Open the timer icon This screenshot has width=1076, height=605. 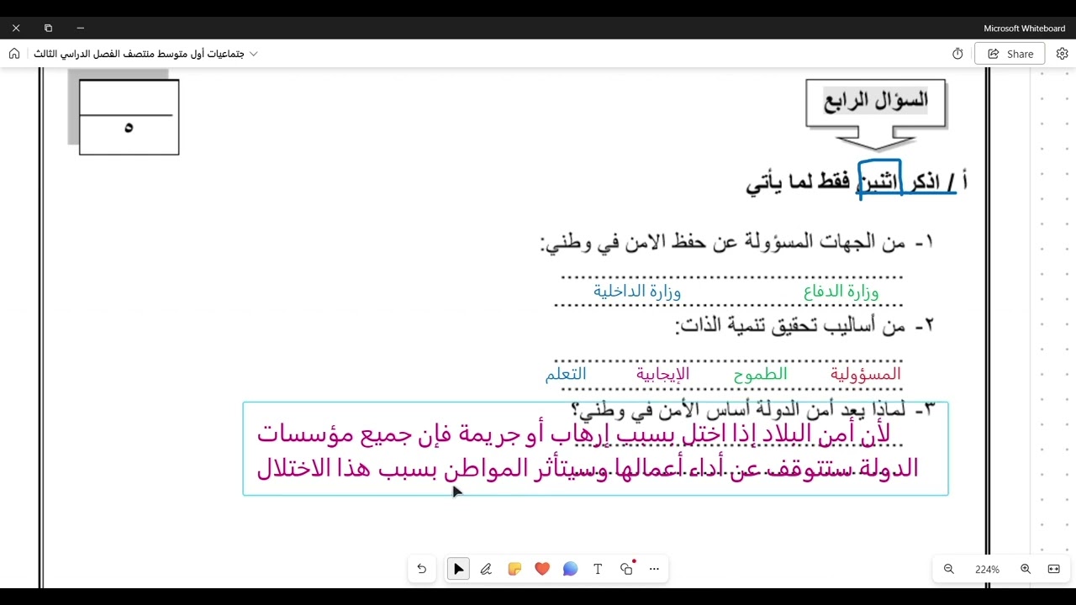tap(957, 54)
